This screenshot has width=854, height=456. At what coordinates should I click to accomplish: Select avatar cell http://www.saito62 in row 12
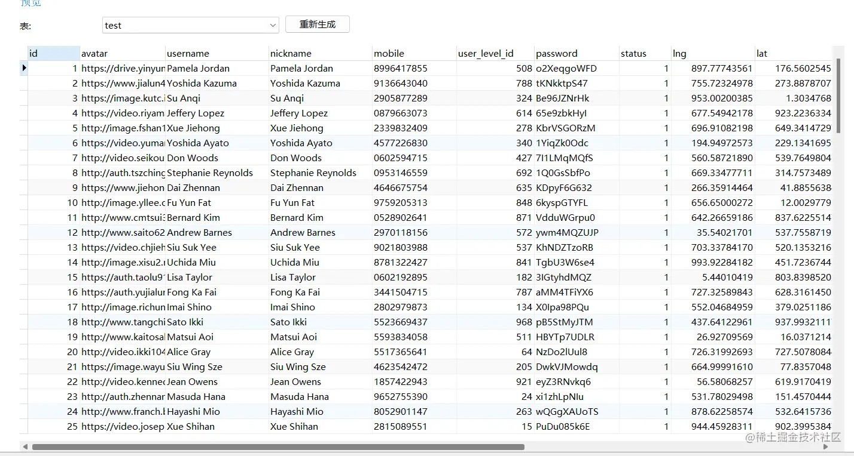coord(123,232)
